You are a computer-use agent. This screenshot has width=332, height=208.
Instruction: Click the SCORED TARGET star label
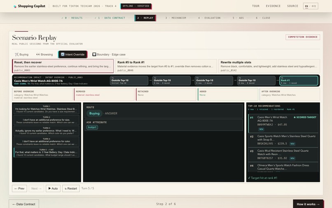coord(305,117)
